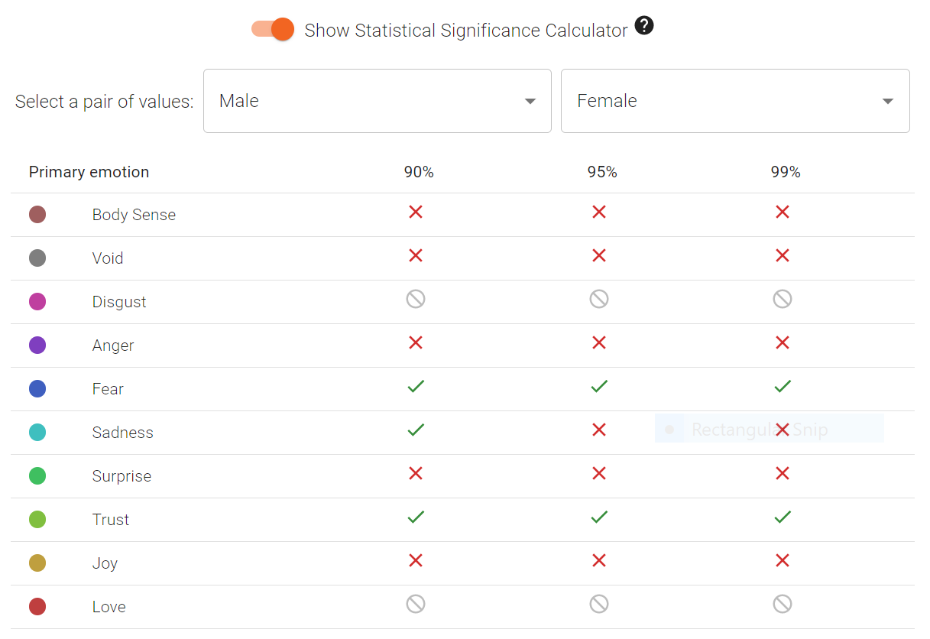Click the red X for Void at 95%
The image size is (930, 639).
pyautogui.click(x=598, y=255)
